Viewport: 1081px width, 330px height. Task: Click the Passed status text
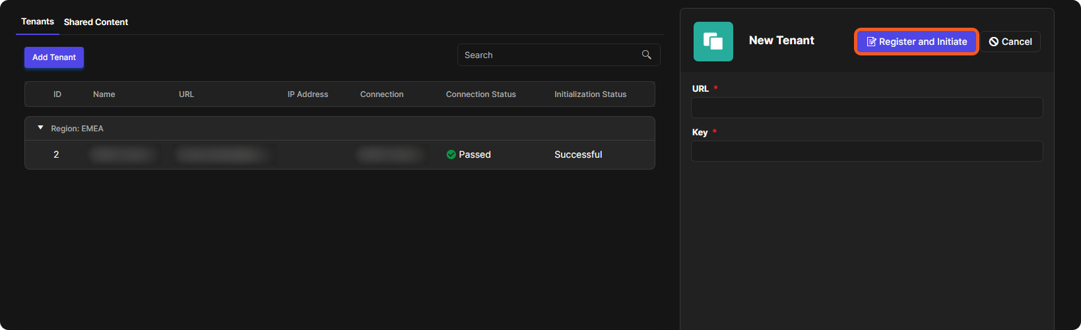[x=475, y=154]
